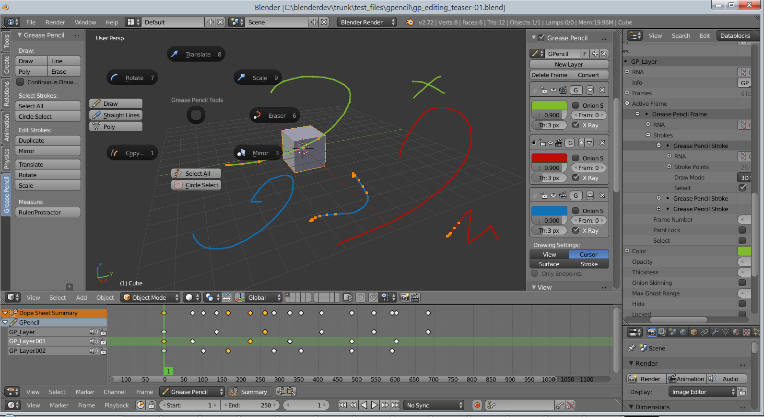Move the blue layer up
Image resolution: width=764 pixels, height=417 pixels.
590,195
